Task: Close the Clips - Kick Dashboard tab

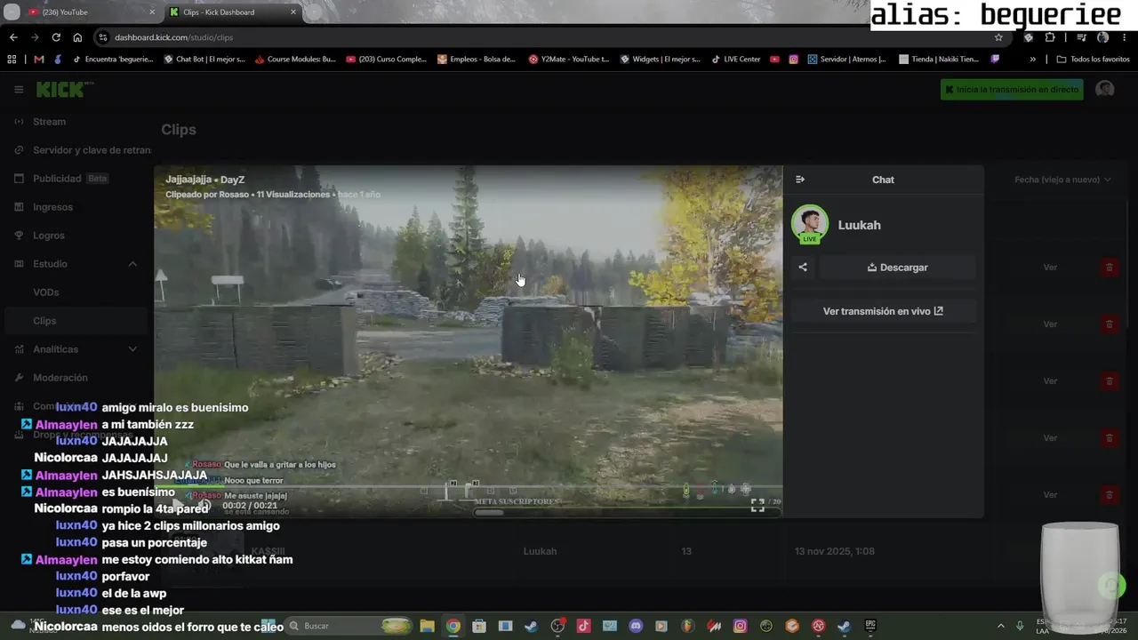Action: [293, 12]
